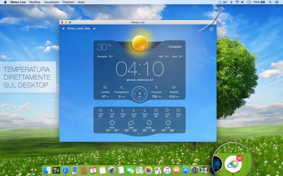Screen dimensions: 283x176
Task: Select the 15:00 hourly forecast
Action: [x=178, y=113]
